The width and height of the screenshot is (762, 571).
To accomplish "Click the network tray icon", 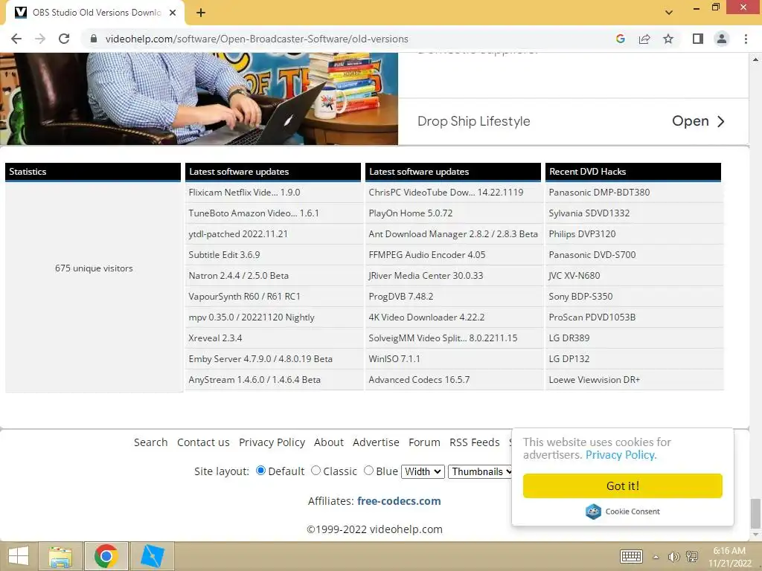I will 692,557.
